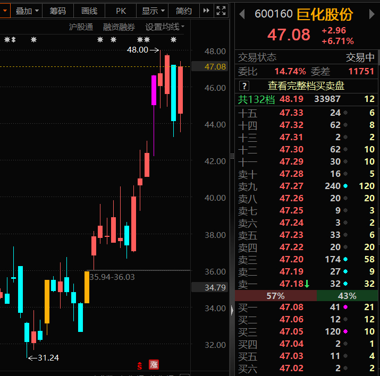Image resolution: width=380 pixels, height=376 pixels.
Task: Click the panel splitter grip handle
Action: pos(232,156)
